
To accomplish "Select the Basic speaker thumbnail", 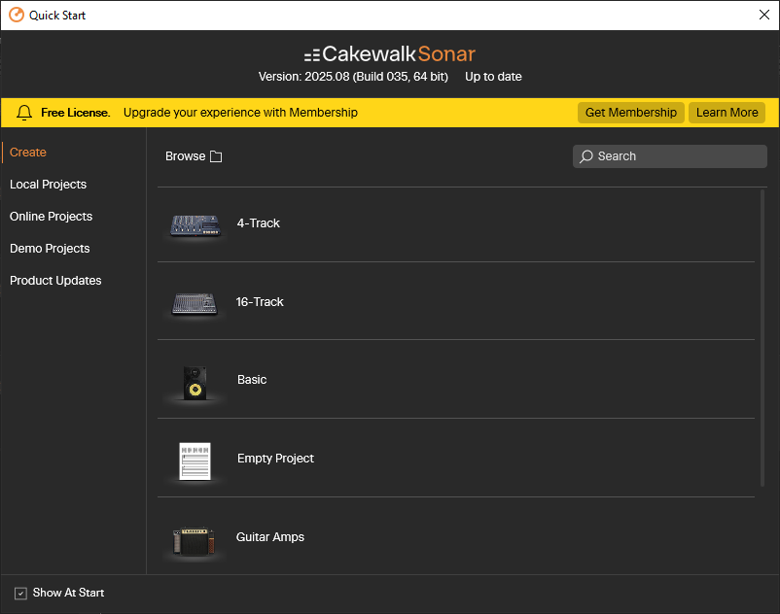I will (x=195, y=383).
